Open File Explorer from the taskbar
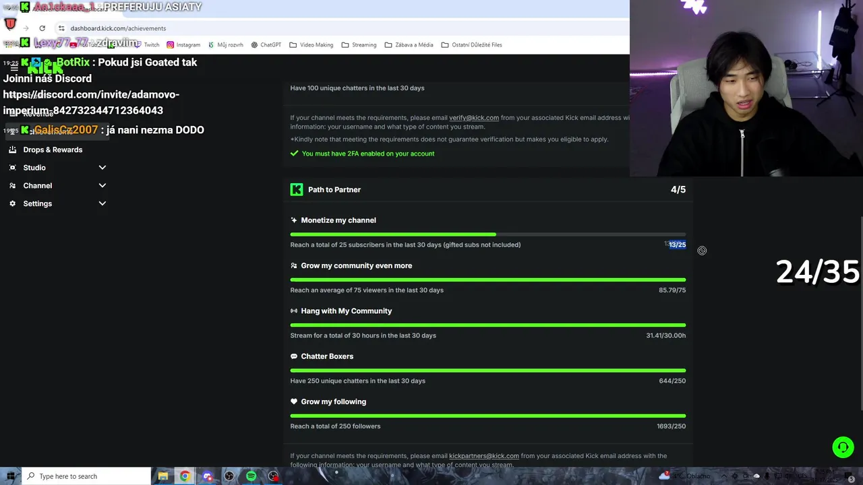 (x=162, y=476)
